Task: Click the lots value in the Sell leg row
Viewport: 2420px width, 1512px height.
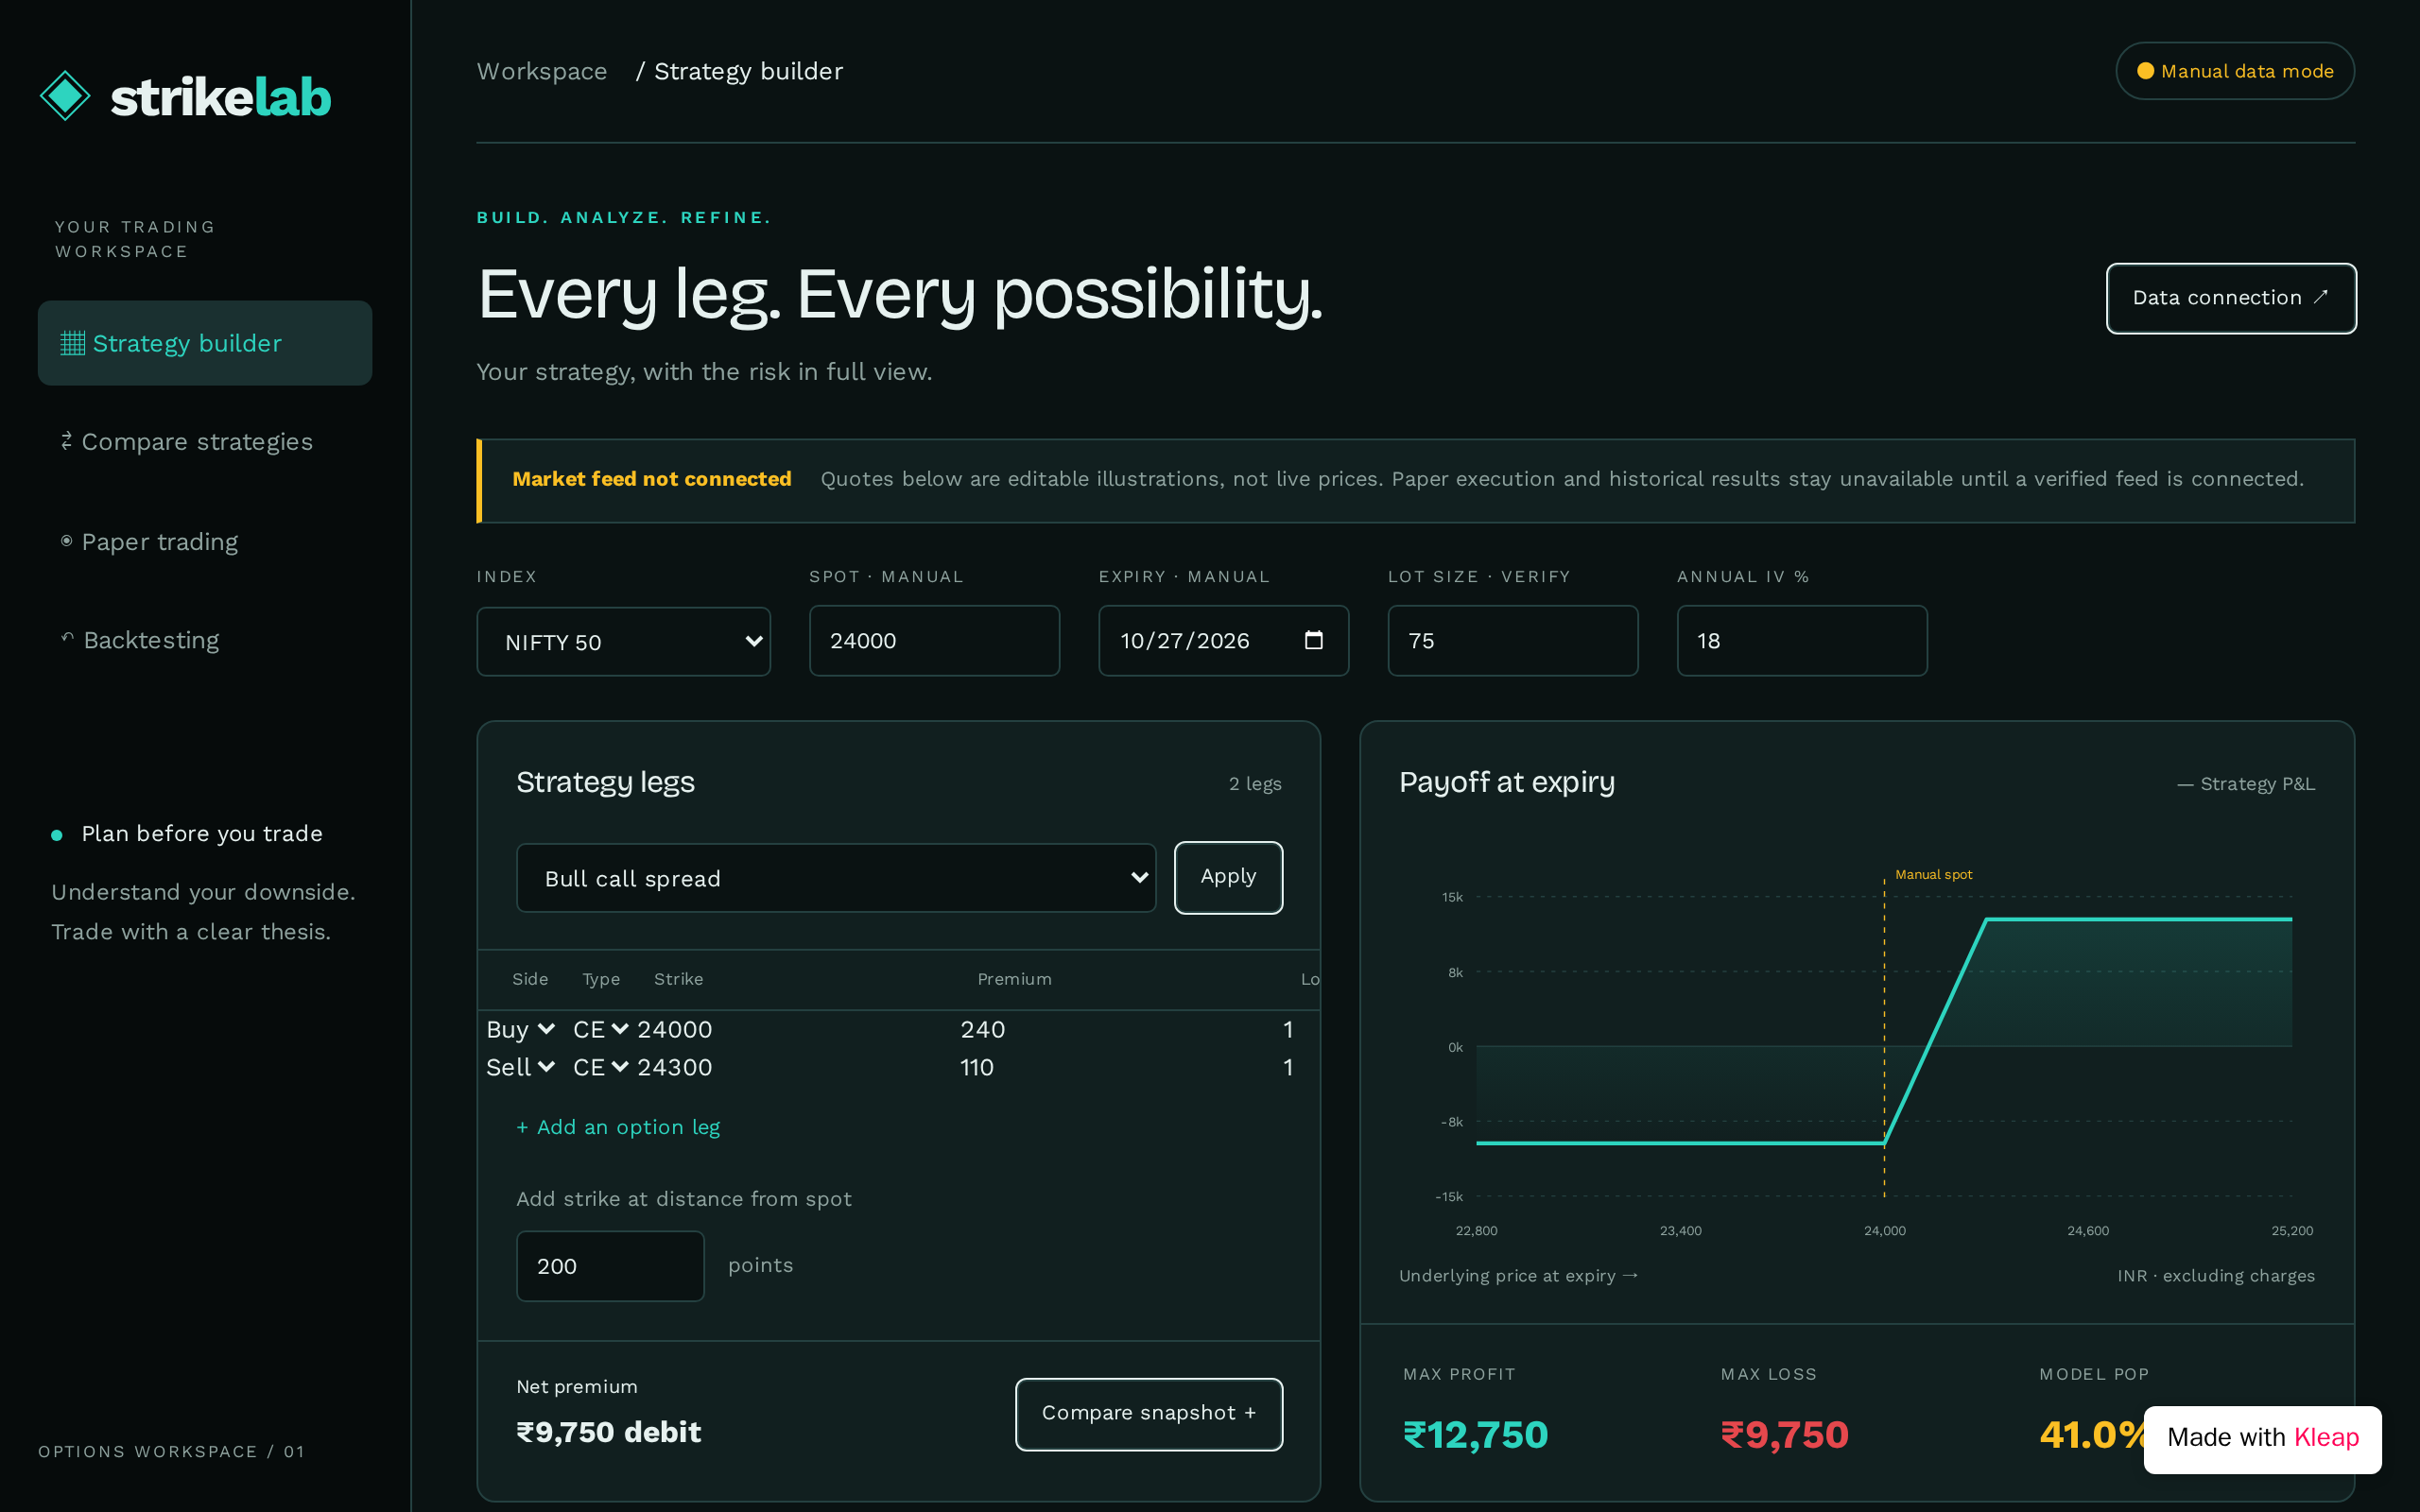Action: point(1288,1067)
